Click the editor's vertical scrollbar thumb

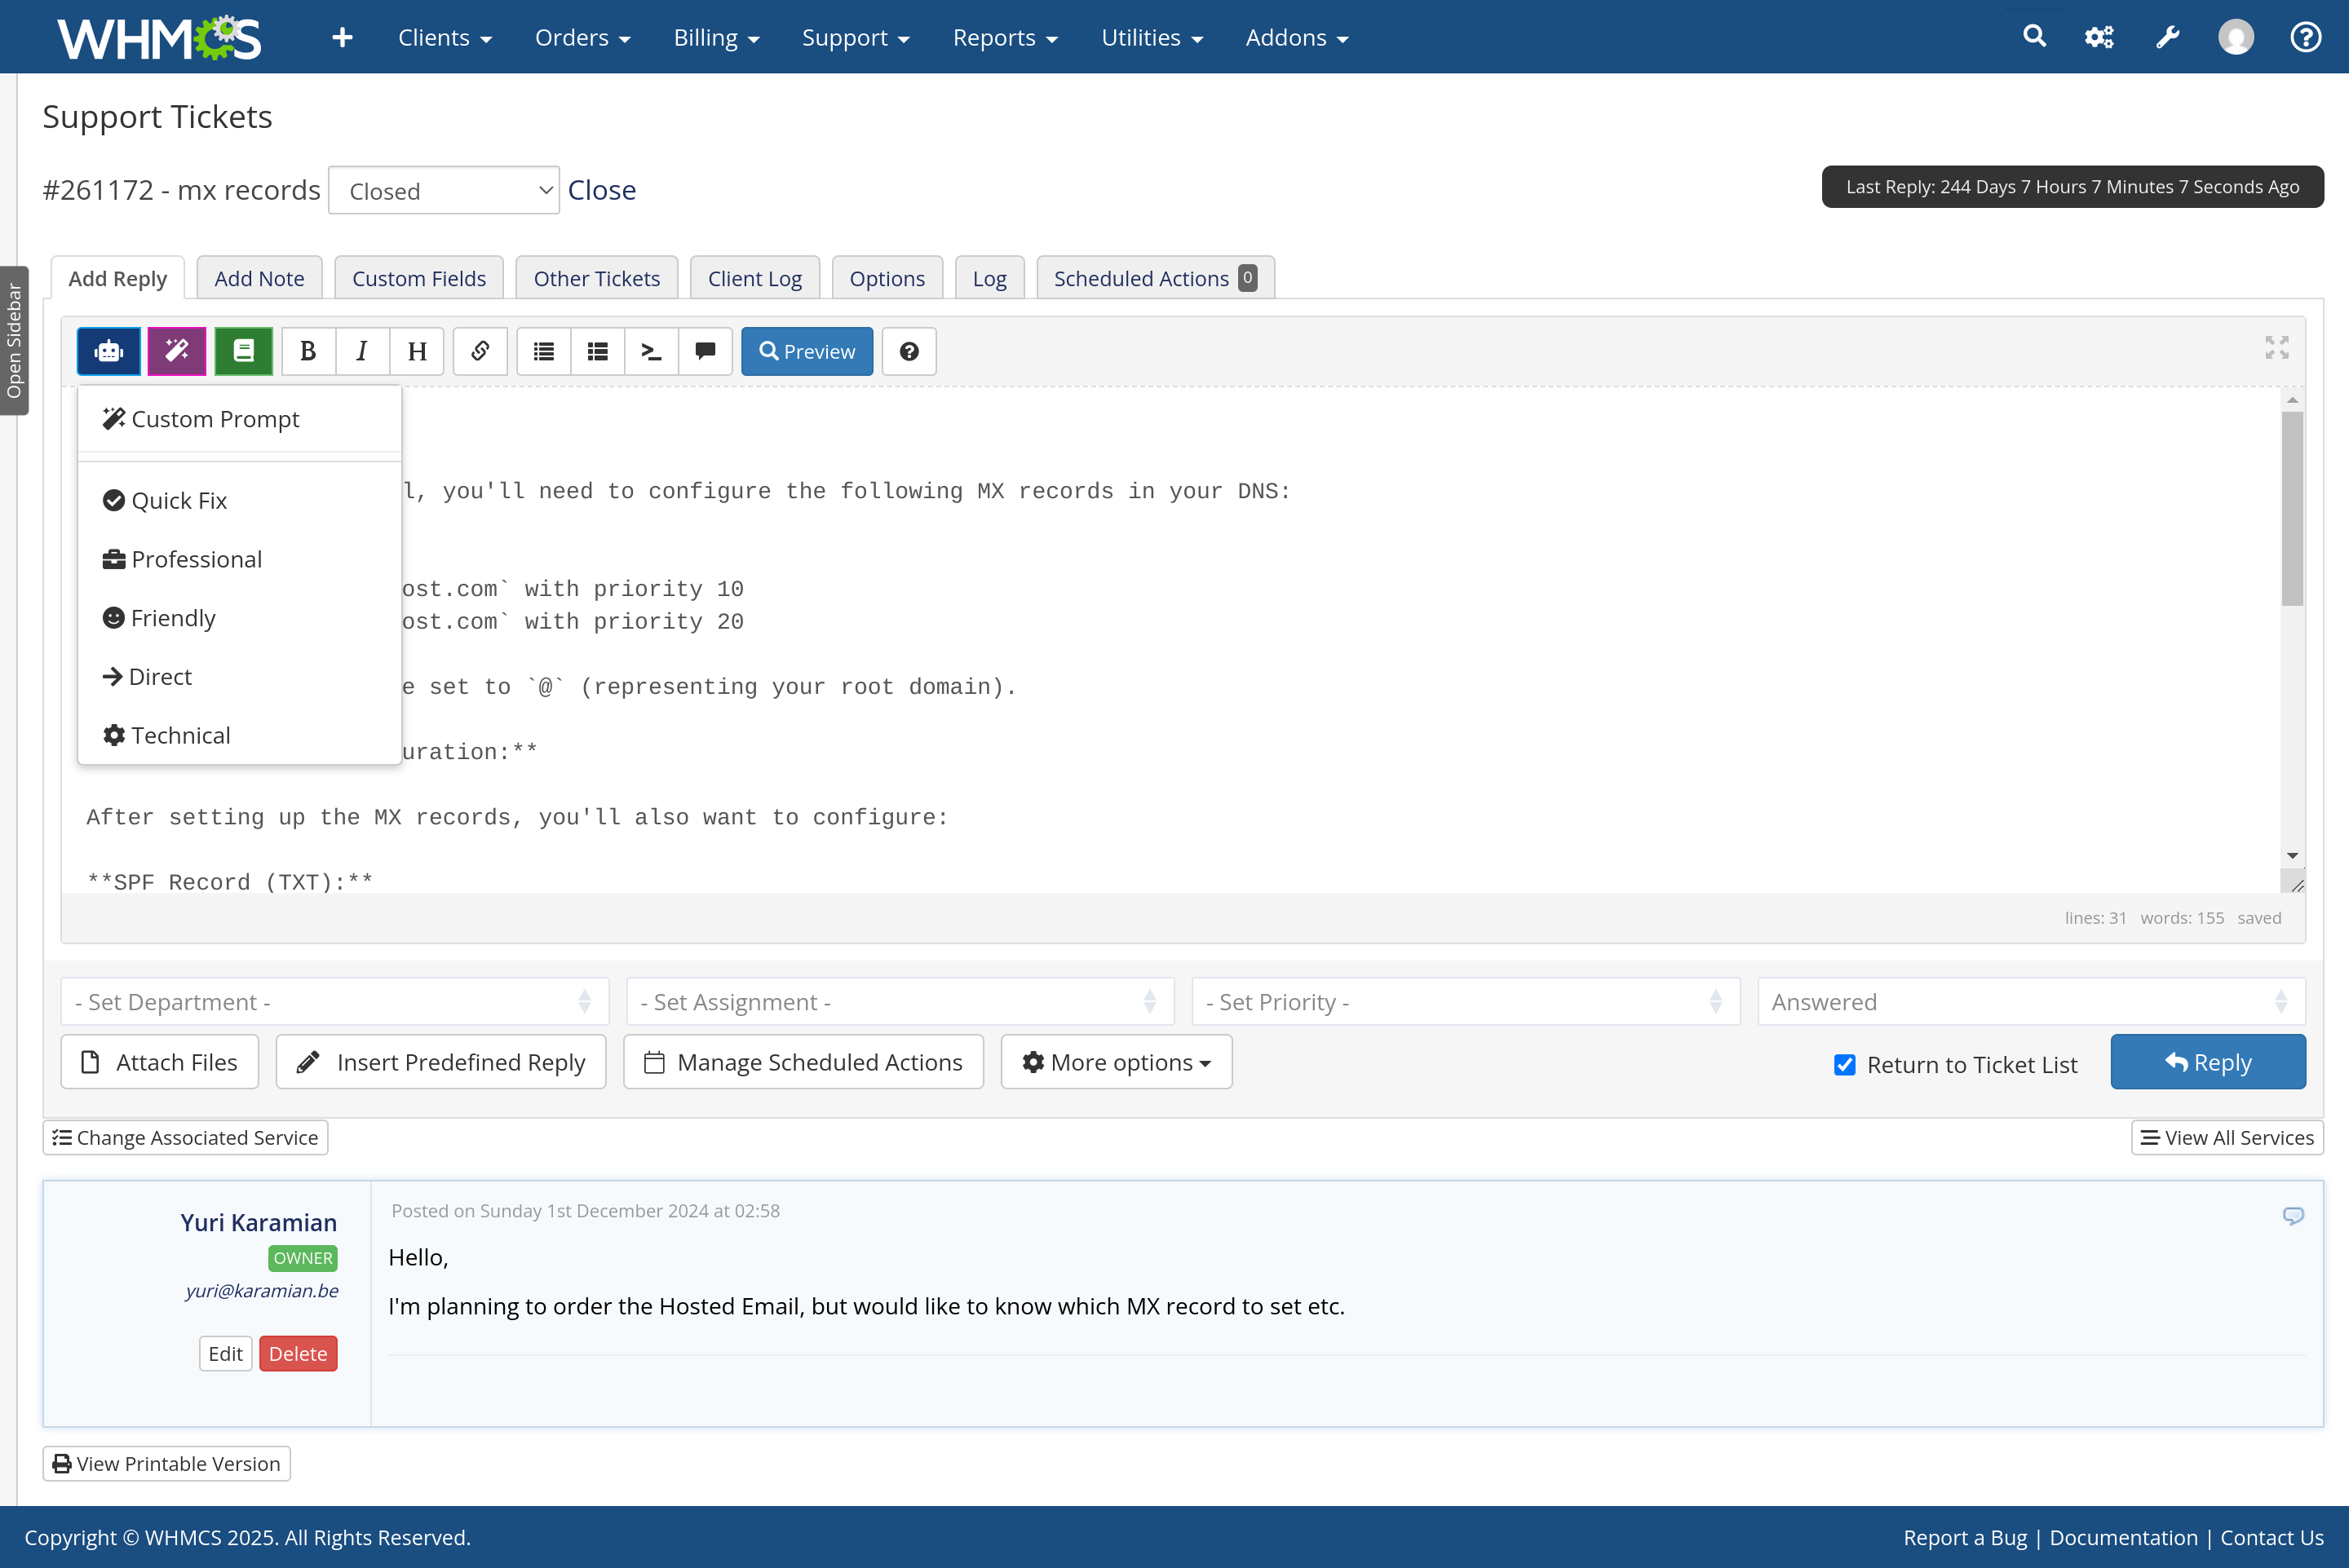tap(2292, 508)
